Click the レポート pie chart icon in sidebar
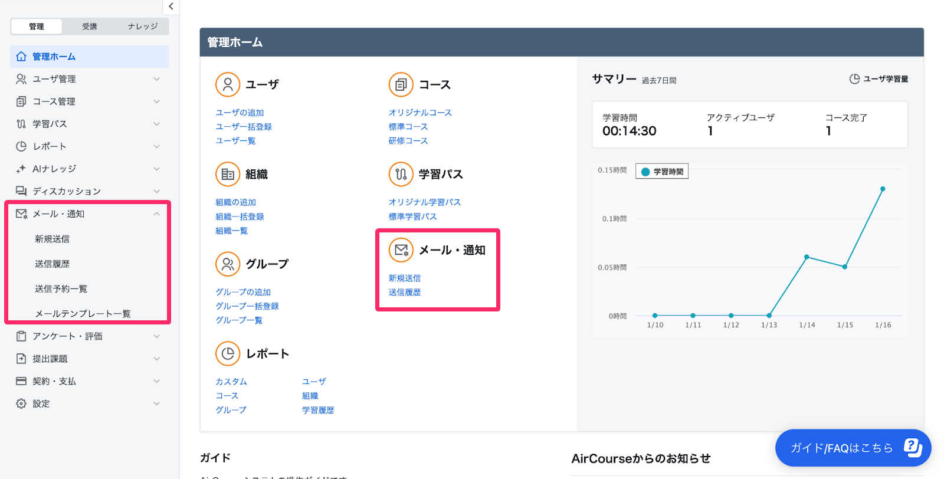Image resolution: width=944 pixels, height=479 pixels. click(21, 146)
